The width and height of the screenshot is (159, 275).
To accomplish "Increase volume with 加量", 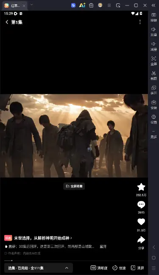I will point(153,32).
